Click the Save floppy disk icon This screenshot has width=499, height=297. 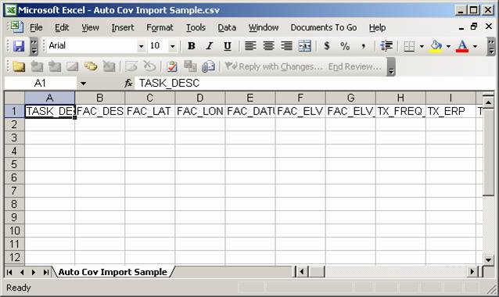coord(19,46)
